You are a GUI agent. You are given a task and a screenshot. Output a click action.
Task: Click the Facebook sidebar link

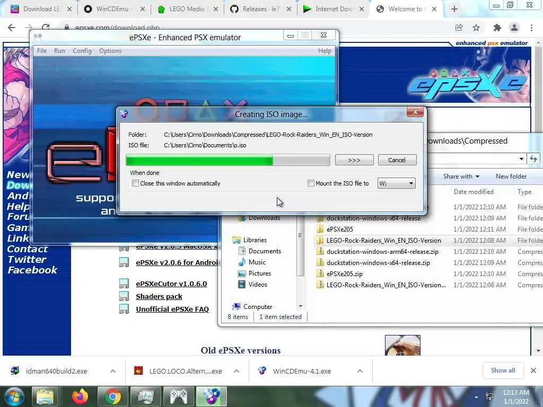32,270
